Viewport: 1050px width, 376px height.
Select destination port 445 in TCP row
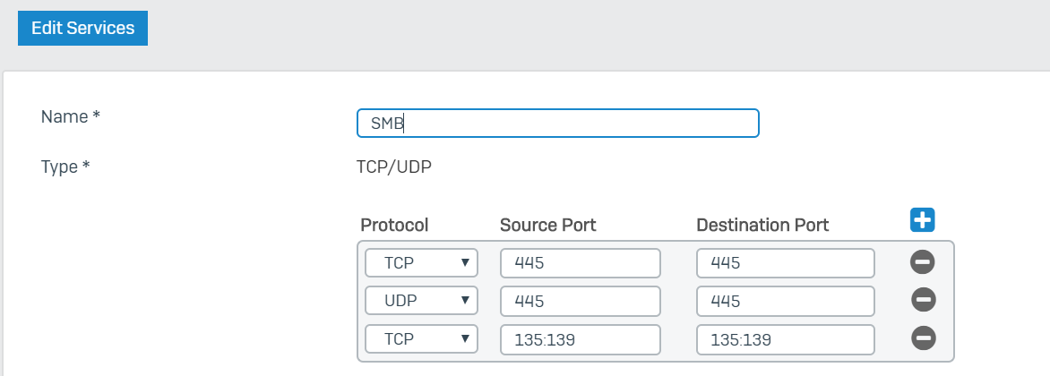pyautogui.click(x=786, y=263)
